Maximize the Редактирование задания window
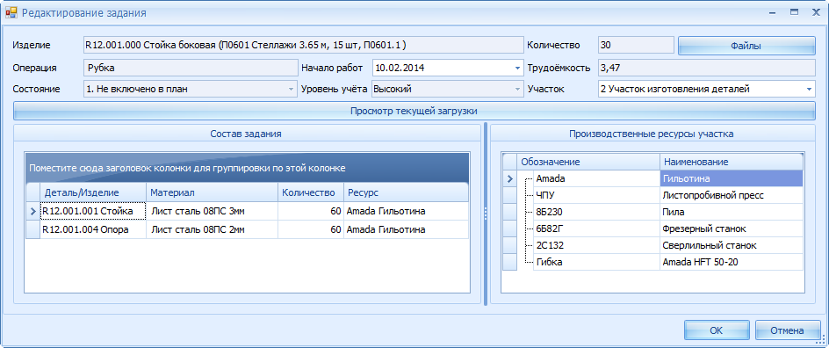 794,12
